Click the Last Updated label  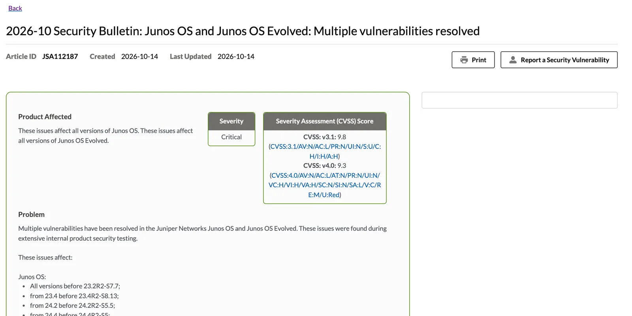click(x=190, y=56)
